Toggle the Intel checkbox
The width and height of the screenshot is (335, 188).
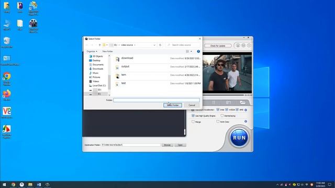coord(218,110)
